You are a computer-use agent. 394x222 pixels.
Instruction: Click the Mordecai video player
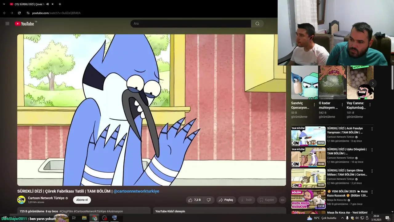(151, 110)
